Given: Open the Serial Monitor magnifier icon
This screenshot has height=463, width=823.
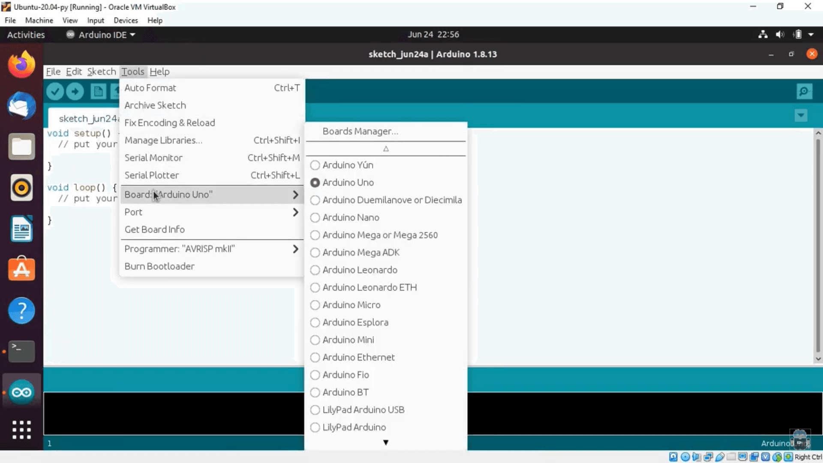Looking at the screenshot, I should 804,91.
